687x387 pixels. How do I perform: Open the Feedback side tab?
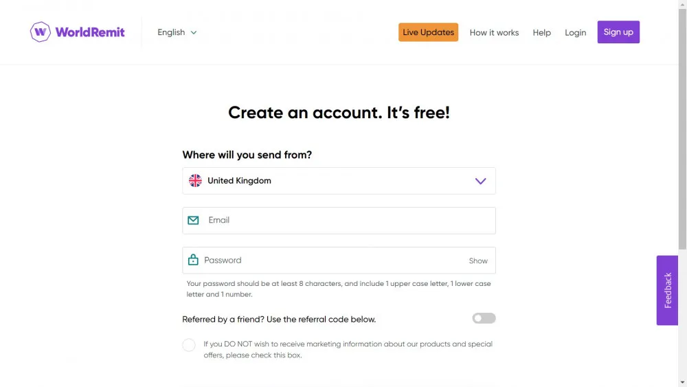(x=667, y=290)
